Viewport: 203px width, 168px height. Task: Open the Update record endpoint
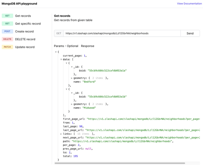click(x=25, y=47)
